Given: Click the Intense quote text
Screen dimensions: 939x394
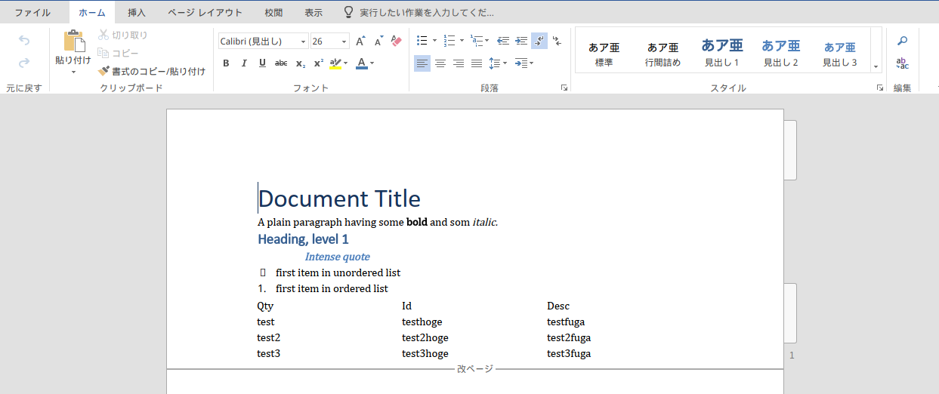Looking at the screenshot, I should tap(337, 257).
